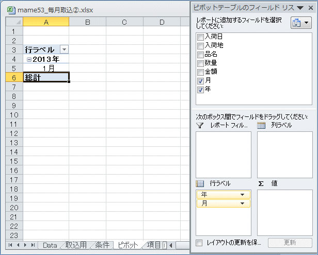Click the 入荷地 field name in the list
This screenshot has height=255, width=318.
214,45
